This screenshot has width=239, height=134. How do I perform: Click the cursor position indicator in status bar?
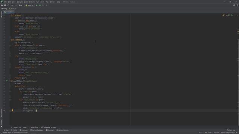(x=201, y=133)
